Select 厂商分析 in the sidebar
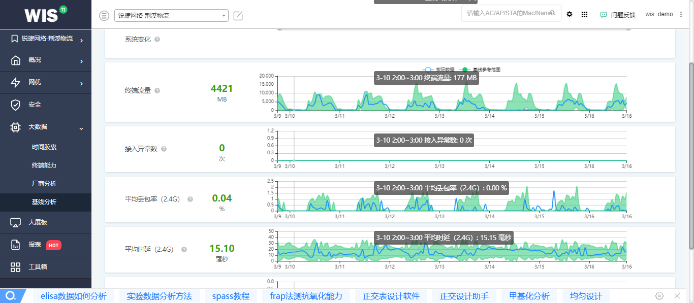Viewport: 694px width, 303px height. 44,184
